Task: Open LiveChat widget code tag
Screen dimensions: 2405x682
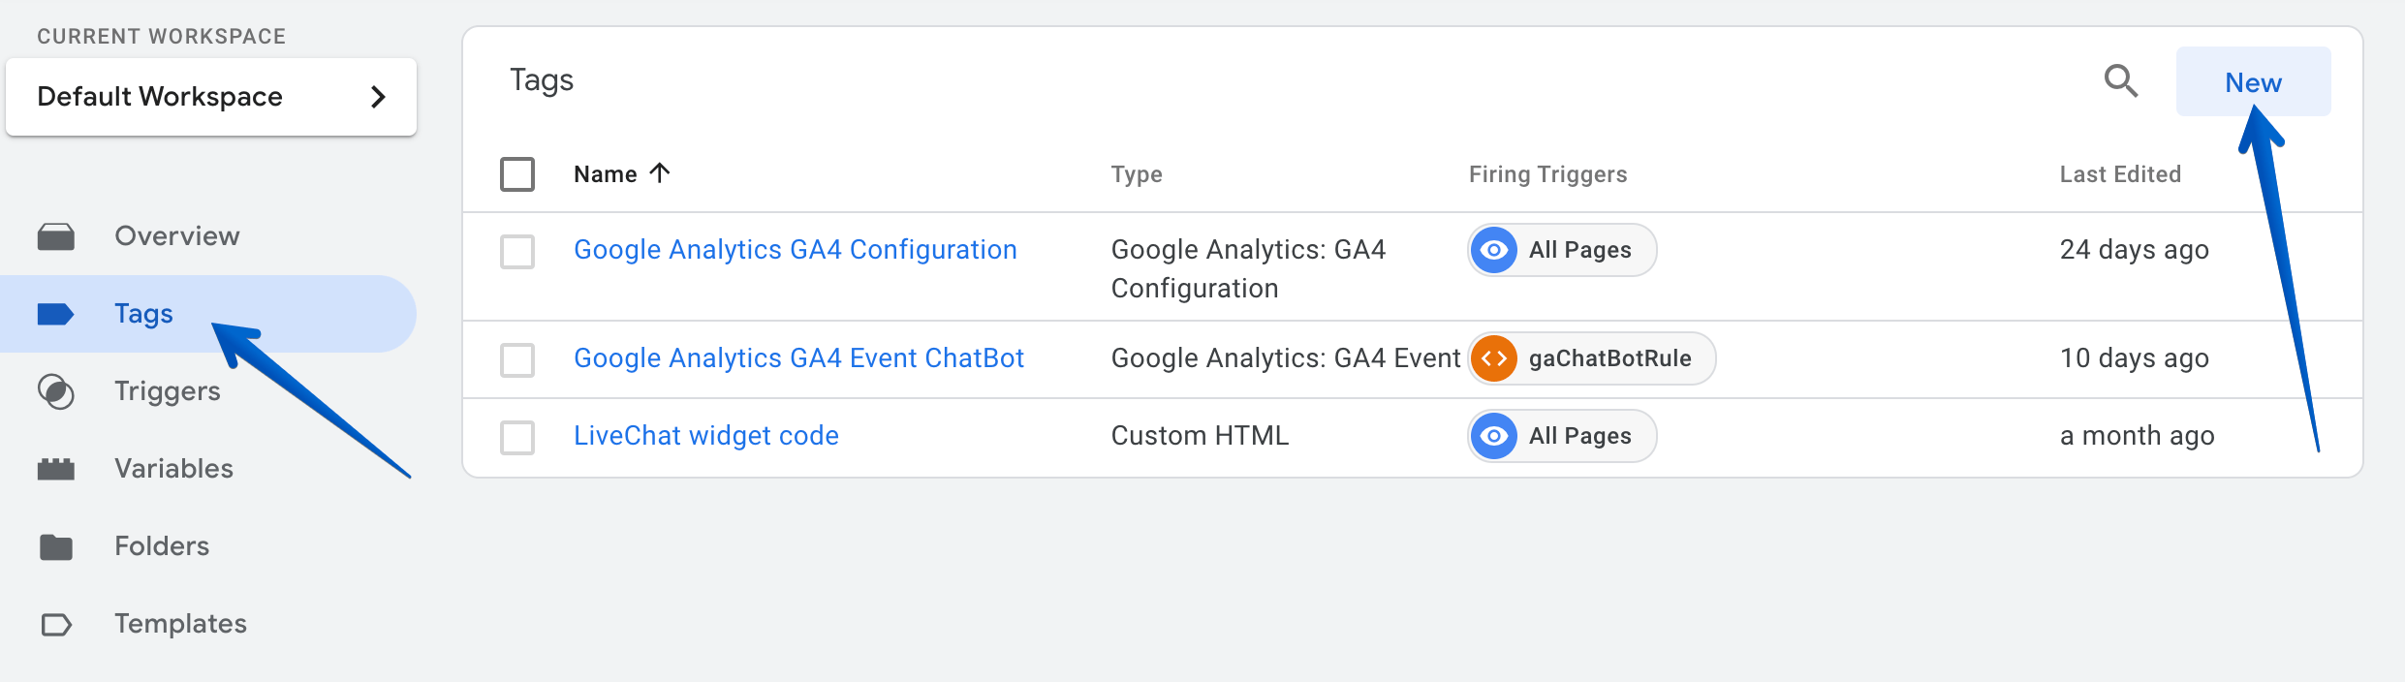Action: click(x=706, y=436)
